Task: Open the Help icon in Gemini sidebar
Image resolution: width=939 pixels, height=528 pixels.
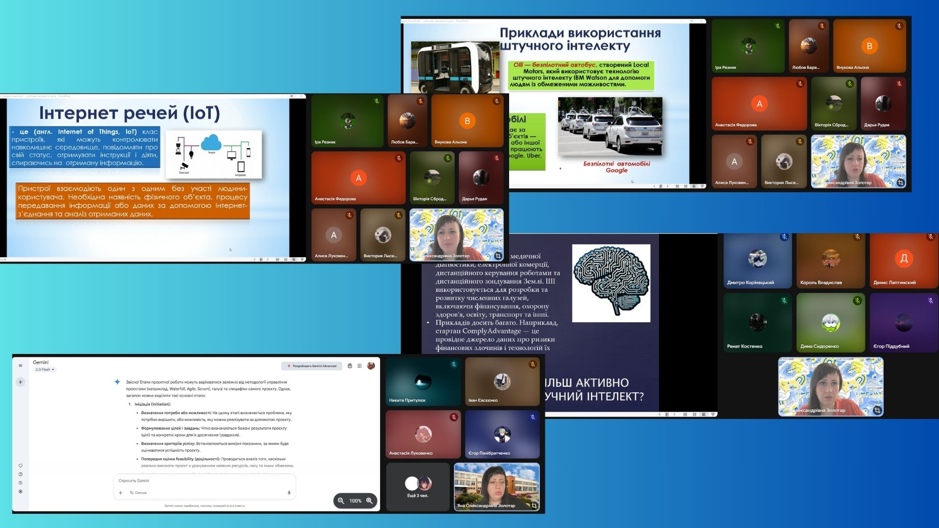Action: click(21, 474)
